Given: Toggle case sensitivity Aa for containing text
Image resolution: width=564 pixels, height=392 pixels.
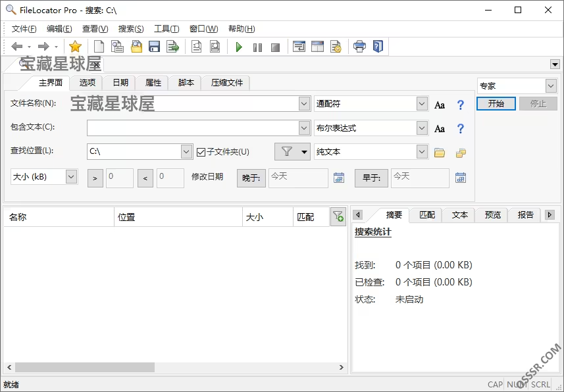Looking at the screenshot, I should tap(440, 128).
